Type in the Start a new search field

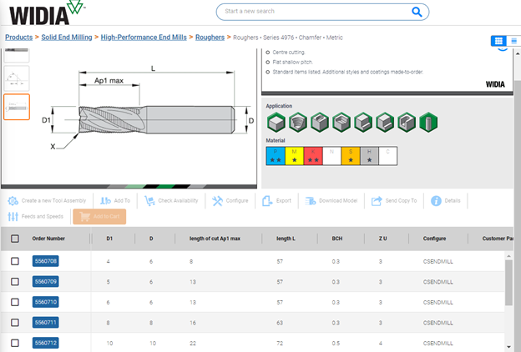[x=309, y=12]
